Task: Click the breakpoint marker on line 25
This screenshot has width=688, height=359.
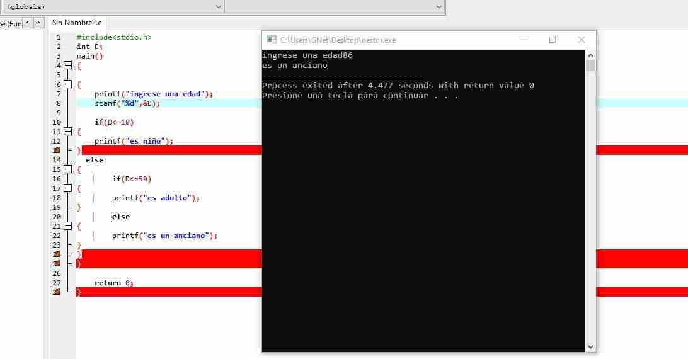Action: [57, 264]
